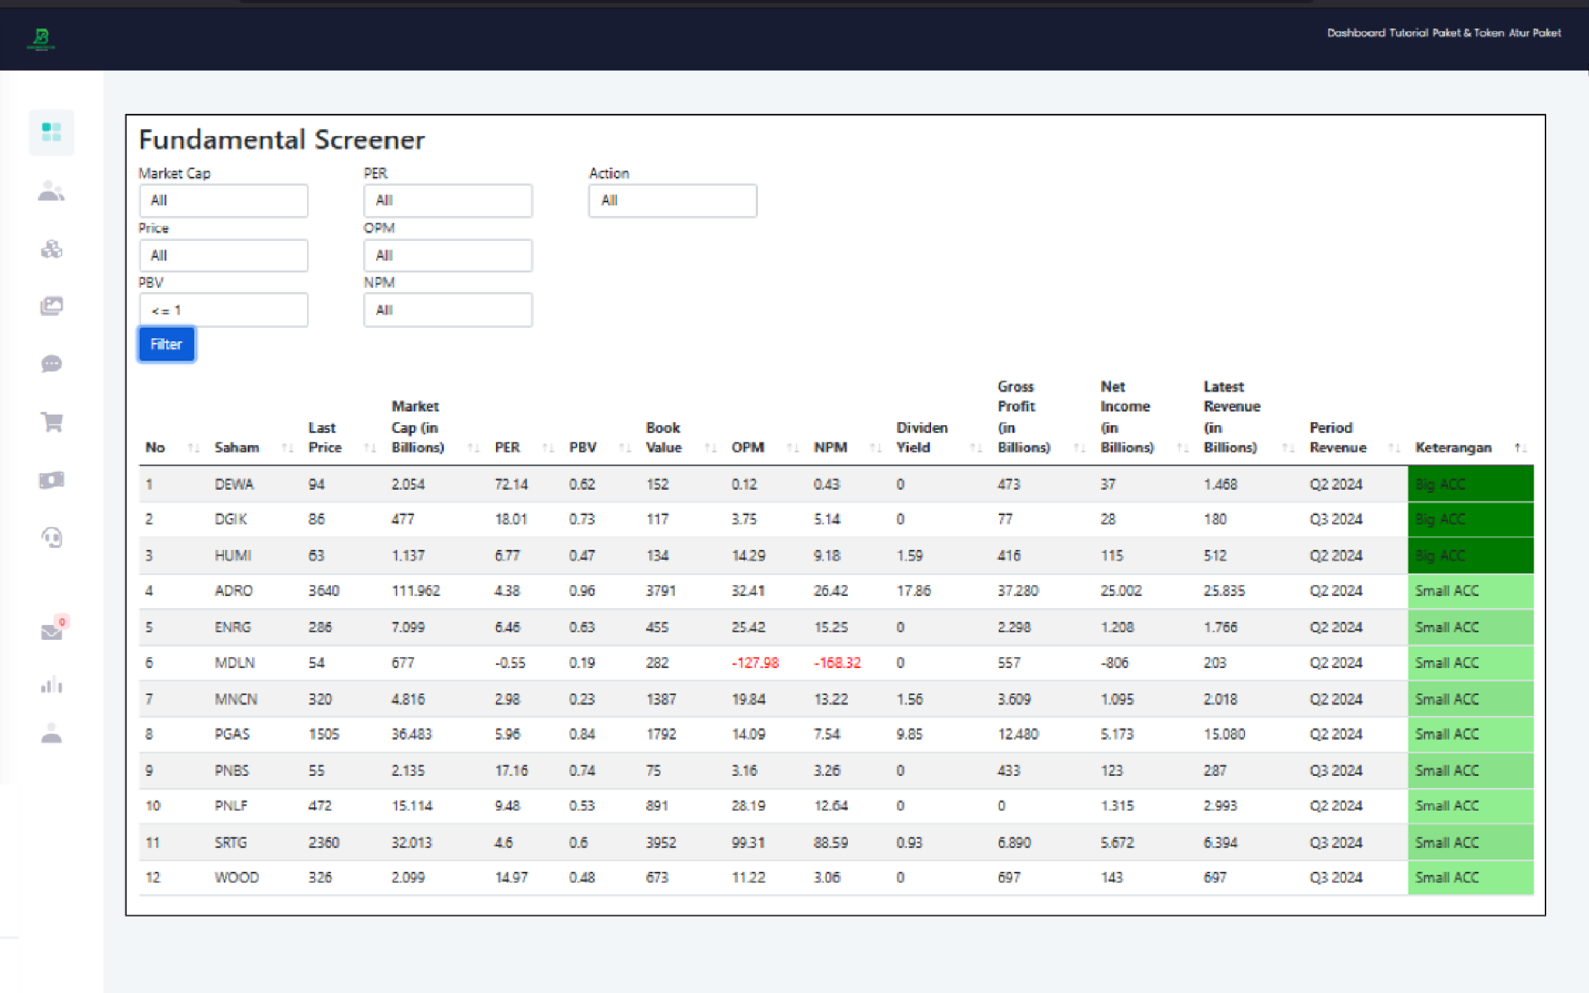Image resolution: width=1589 pixels, height=993 pixels.
Task: Click the headset support sidebar icon
Action: coord(52,538)
